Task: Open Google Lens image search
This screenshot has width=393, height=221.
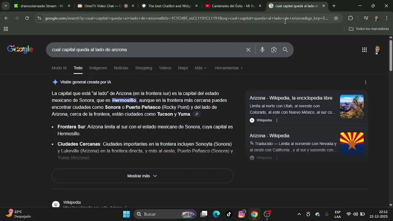Action: coord(274,50)
